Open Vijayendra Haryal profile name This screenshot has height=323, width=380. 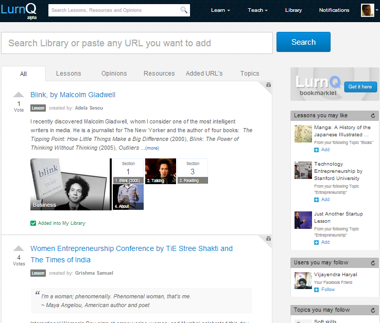(335, 275)
